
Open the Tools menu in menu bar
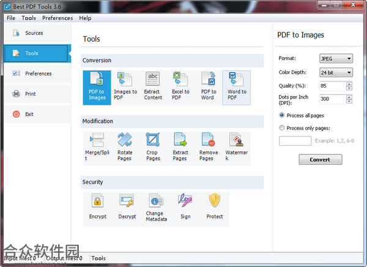[29, 18]
